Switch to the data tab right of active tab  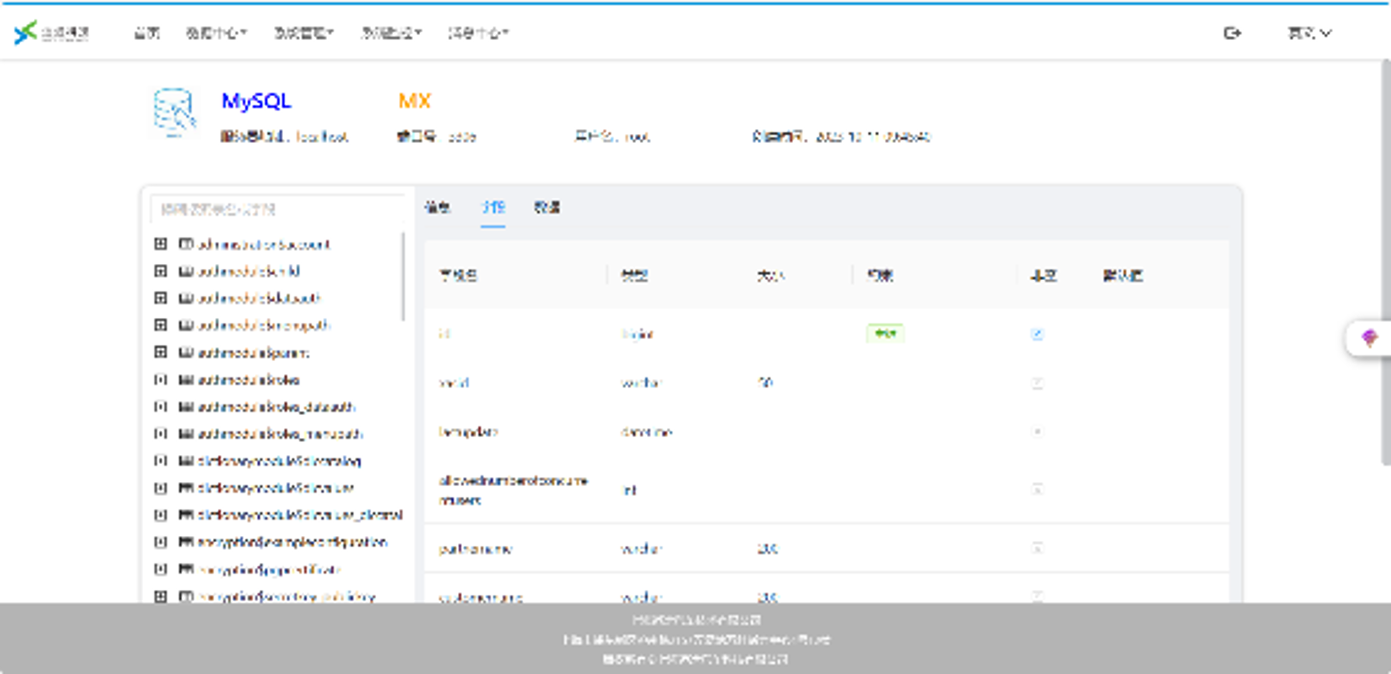click(x=547, y=207)
